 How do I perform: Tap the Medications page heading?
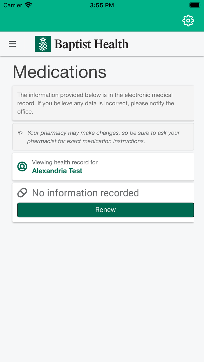click(x=59, y=72)
